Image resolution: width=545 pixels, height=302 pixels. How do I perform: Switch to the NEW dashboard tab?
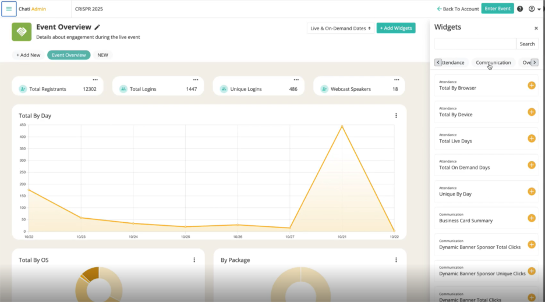(x=102, y=55)
